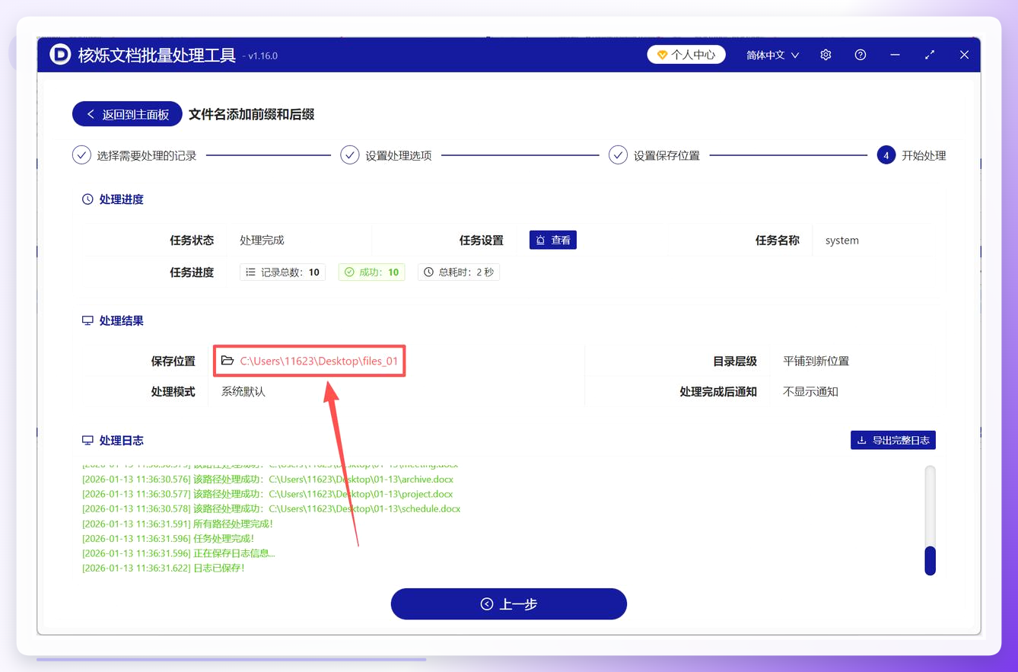Screen dimensions: 1018x672
Task: Click the 成功: 10 badge
Action: tap(371, 272)
